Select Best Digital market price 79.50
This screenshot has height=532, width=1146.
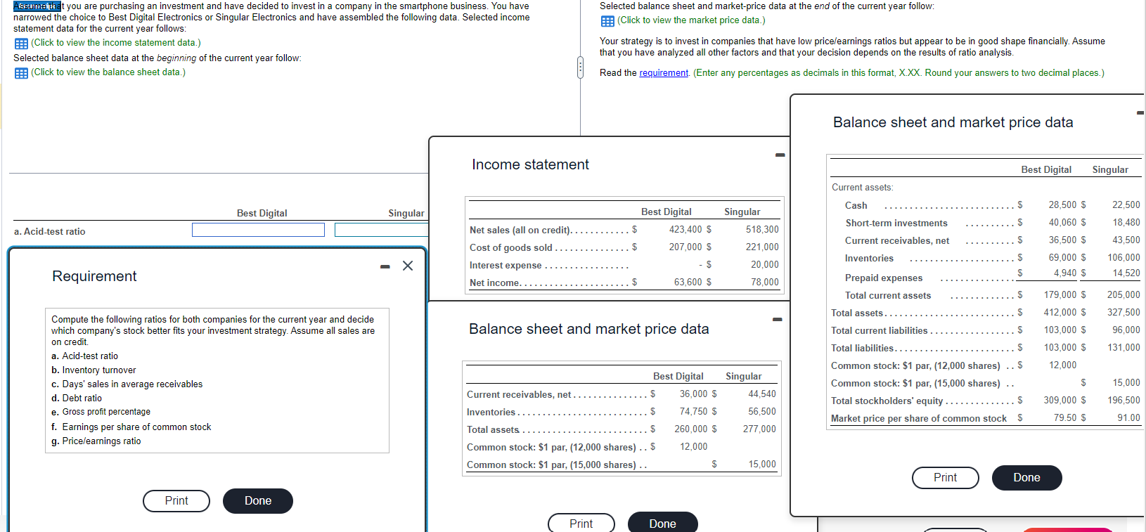(x=1065, y=418)
